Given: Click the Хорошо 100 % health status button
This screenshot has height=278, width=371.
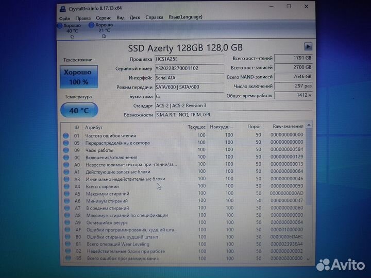Looking at the screenshot, I should point(77,77).
